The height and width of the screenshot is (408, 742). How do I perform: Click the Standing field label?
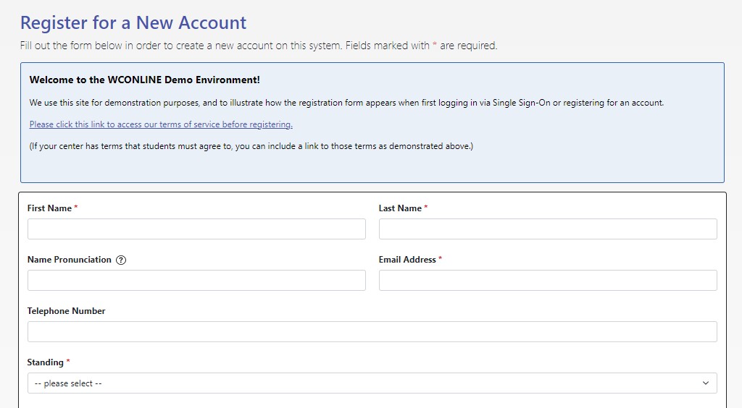click(x=46, y=362)
